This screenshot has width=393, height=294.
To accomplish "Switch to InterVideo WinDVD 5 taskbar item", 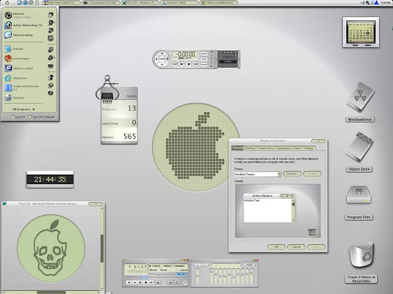I will click(61, 2).
